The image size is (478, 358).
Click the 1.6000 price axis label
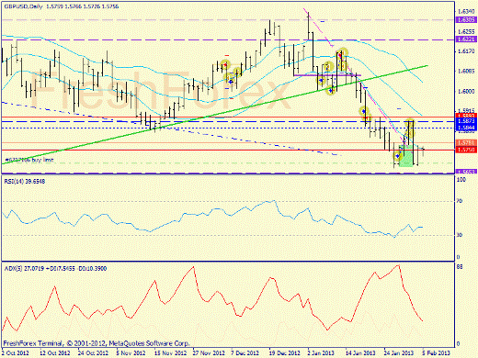pyautogui.click(x=466, y=91)
